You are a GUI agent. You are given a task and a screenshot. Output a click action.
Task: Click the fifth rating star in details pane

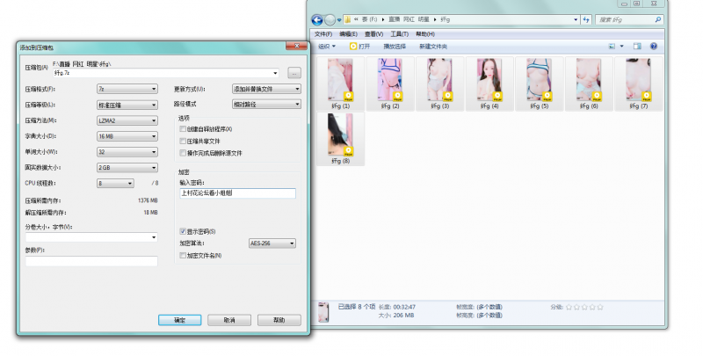[x=600, y=307]
